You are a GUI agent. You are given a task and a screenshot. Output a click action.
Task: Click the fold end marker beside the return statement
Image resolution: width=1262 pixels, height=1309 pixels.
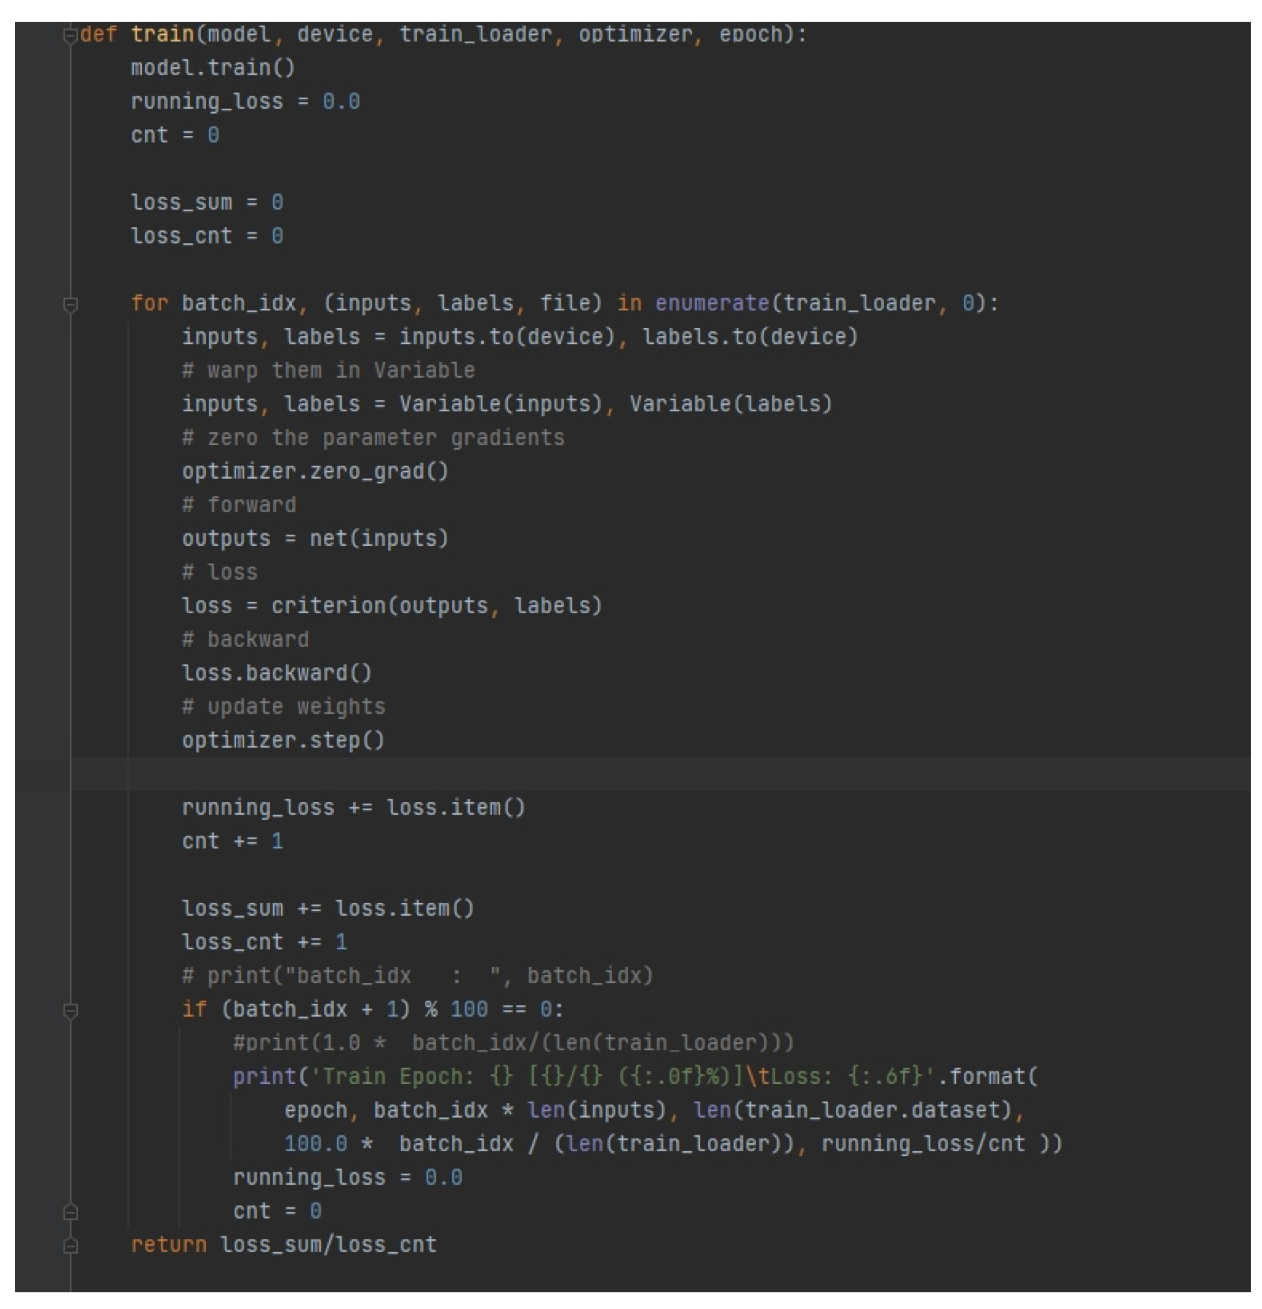tap(70, 1246)
